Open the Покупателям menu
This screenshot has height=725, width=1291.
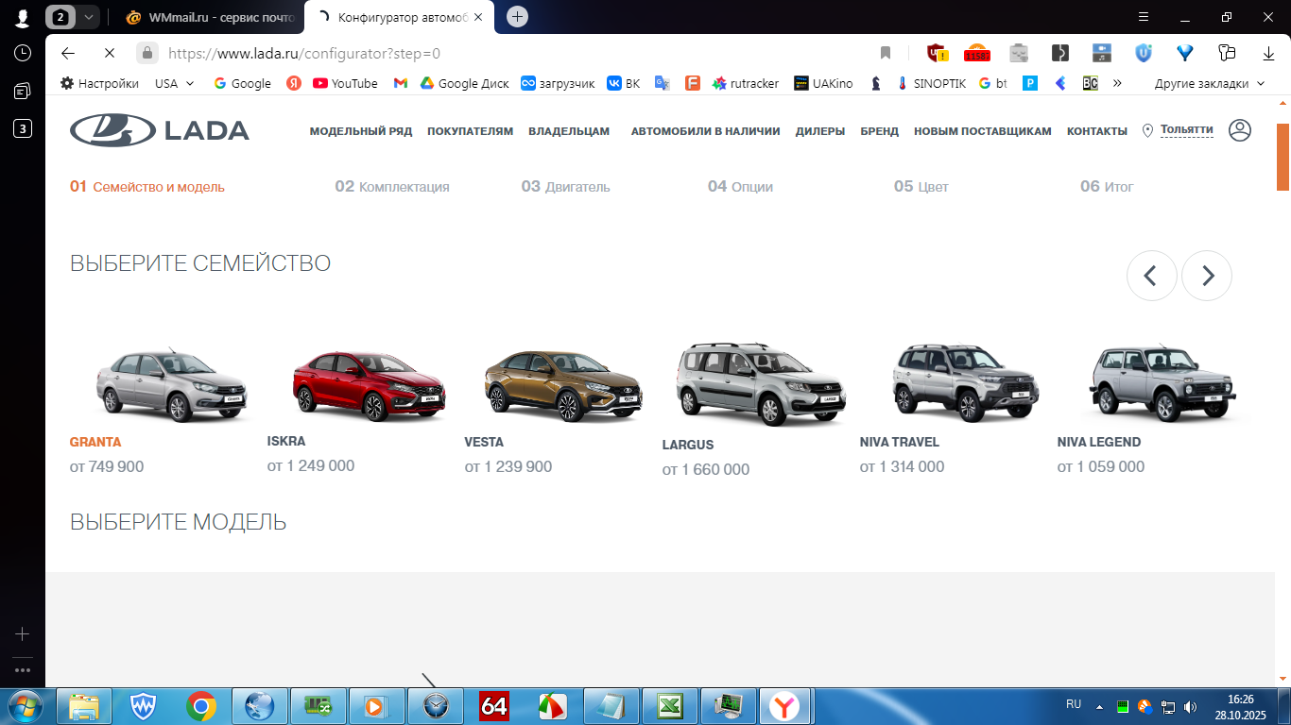coord(470,131)
